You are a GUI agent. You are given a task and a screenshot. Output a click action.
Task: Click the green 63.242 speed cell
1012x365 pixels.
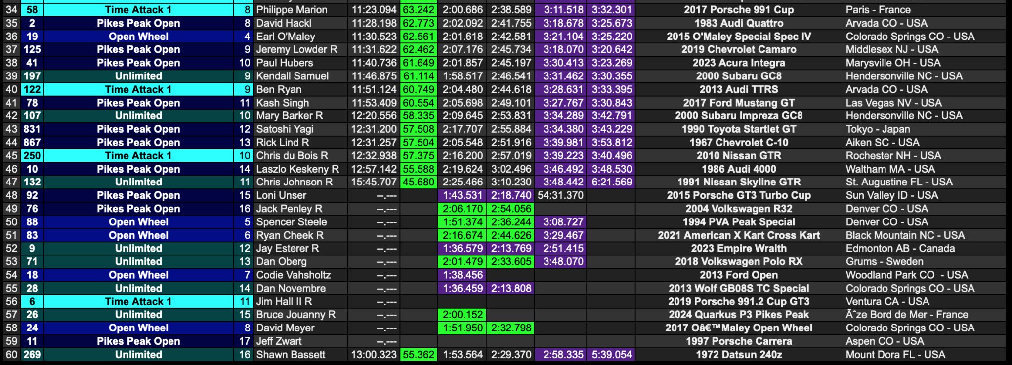[x=419, y=10]
